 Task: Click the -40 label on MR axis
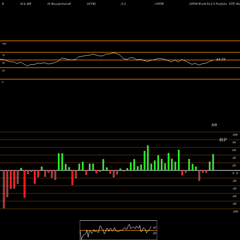coord(234,189)
